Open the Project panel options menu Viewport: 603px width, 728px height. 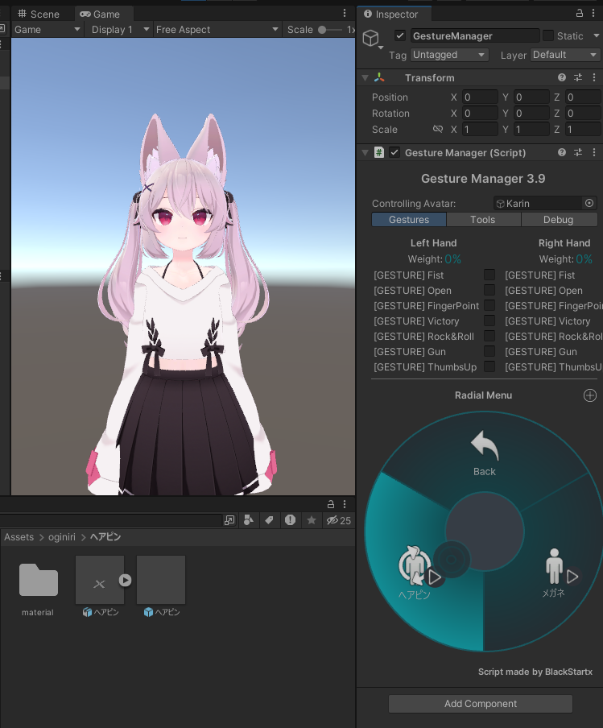(x=345, y=504)
